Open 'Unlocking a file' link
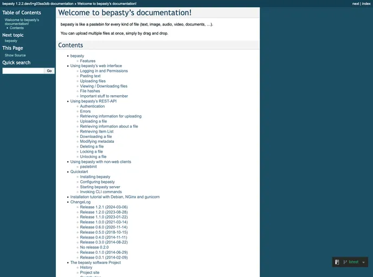This screenshot has height=277, width=373. 93,157
